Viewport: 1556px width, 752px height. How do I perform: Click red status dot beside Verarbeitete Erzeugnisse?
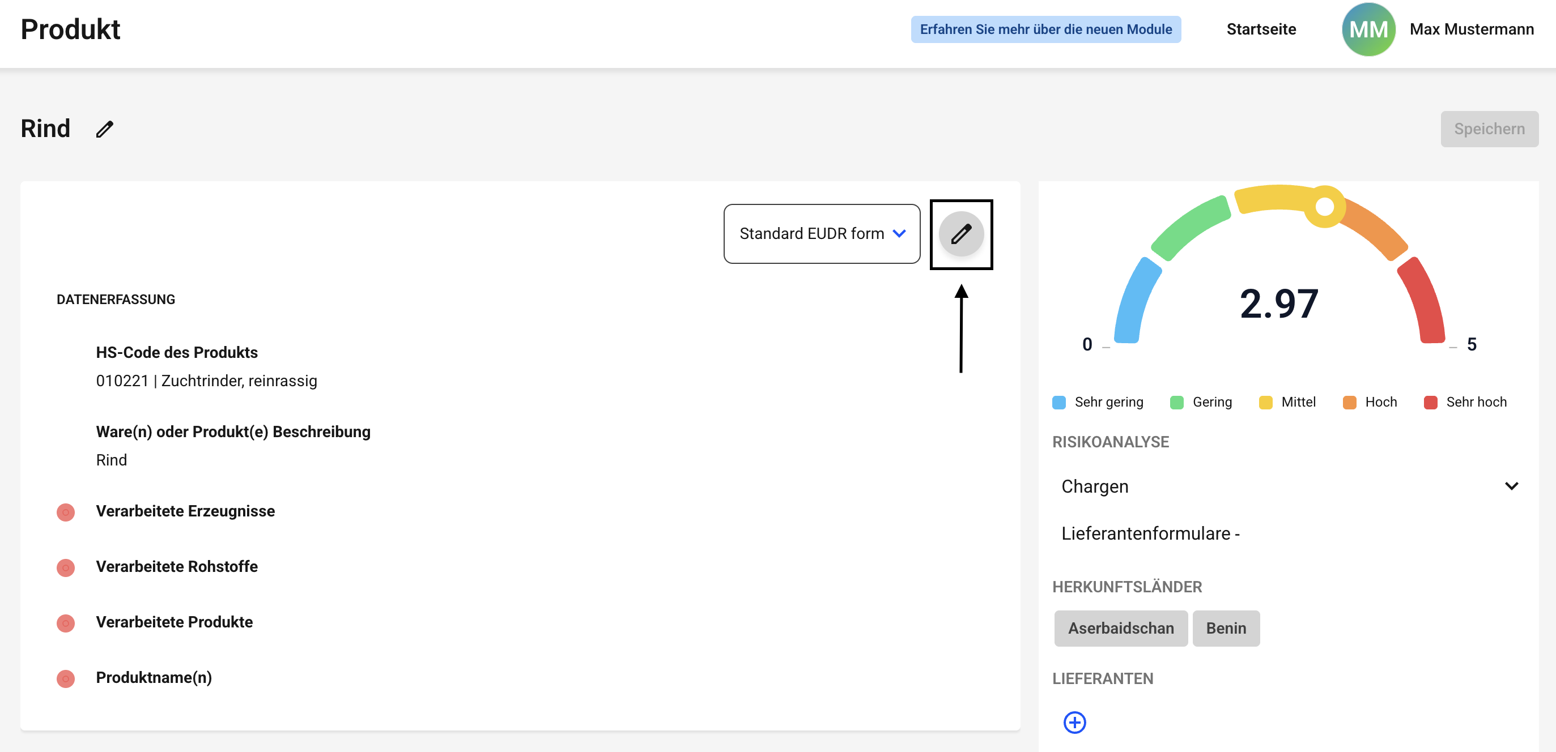[65, 512]
